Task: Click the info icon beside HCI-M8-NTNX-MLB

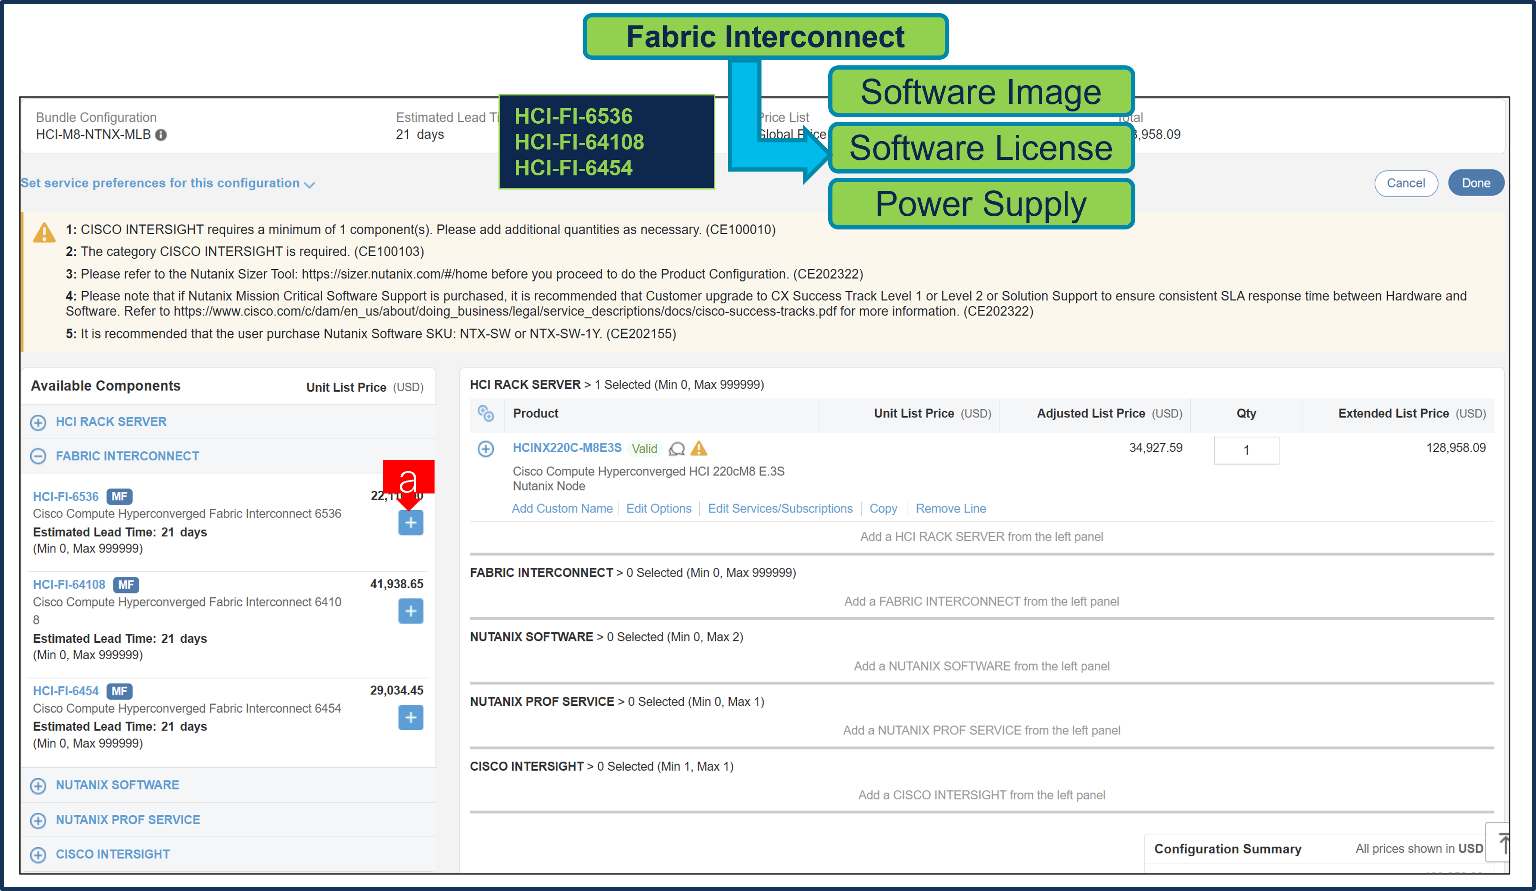Action: (x=160, y=136)
